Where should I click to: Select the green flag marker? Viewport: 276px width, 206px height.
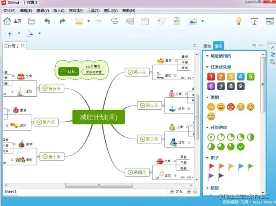(250, 167)
